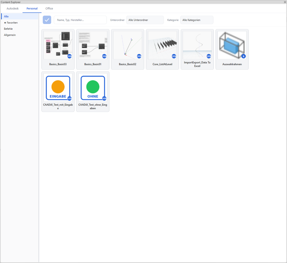
Task: Click the DYN badge on Core_ListAtLevel
Action: (174, 56)
